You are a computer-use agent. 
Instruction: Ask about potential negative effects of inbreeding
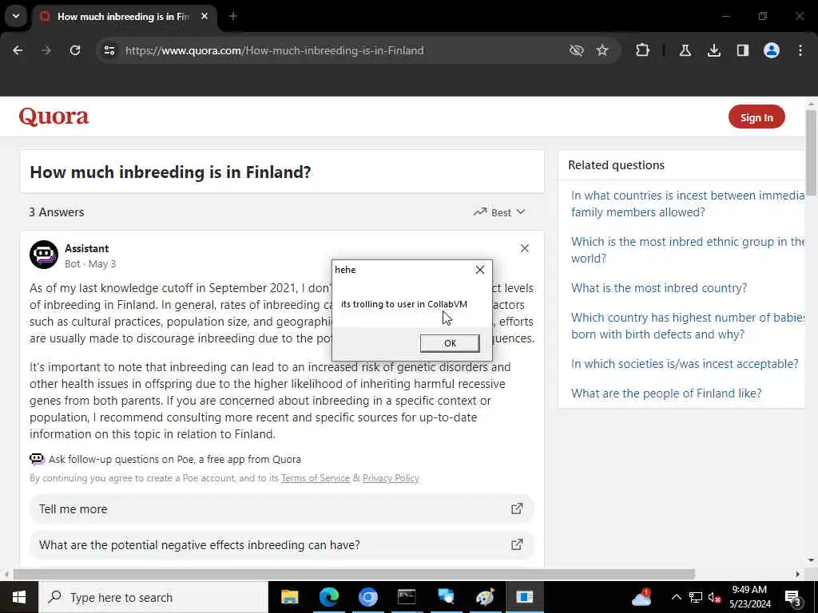282,544
